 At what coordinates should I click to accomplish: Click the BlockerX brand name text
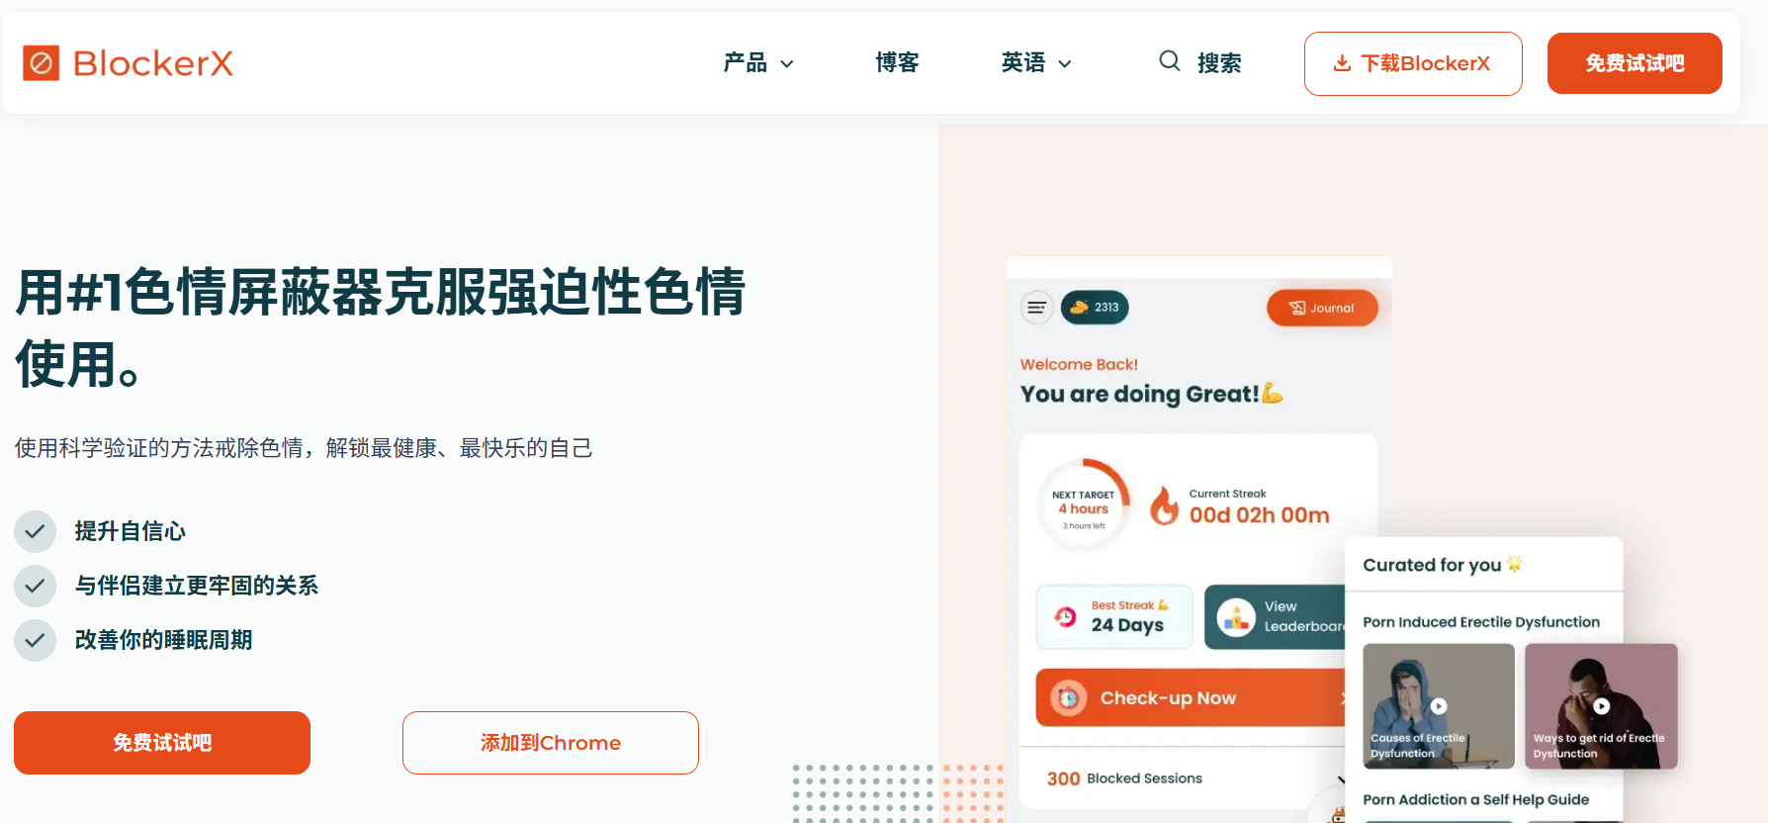153,63
